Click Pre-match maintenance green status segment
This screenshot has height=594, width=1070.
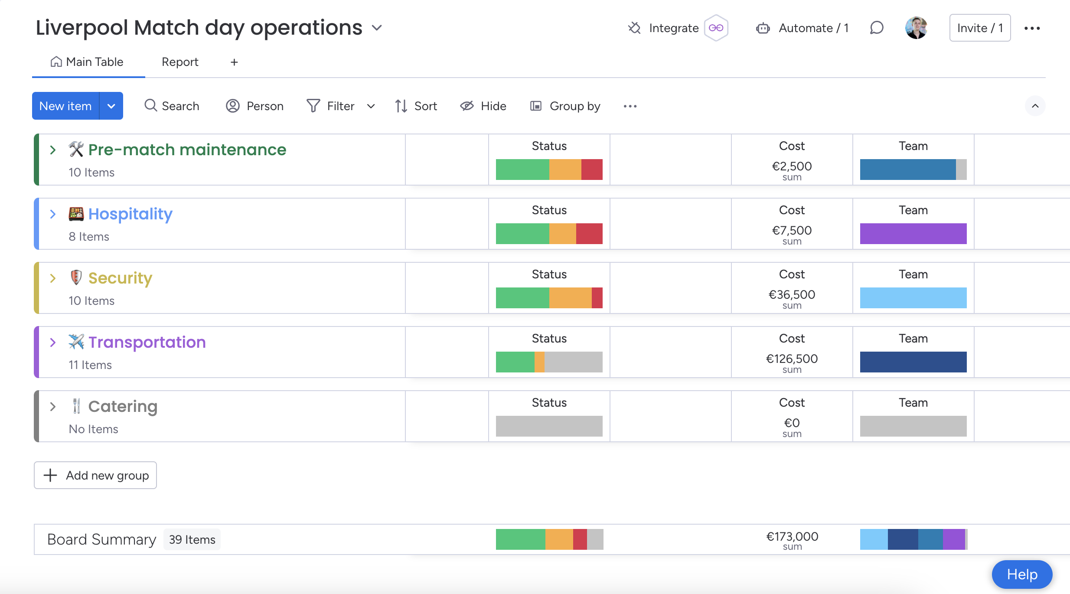522,170
